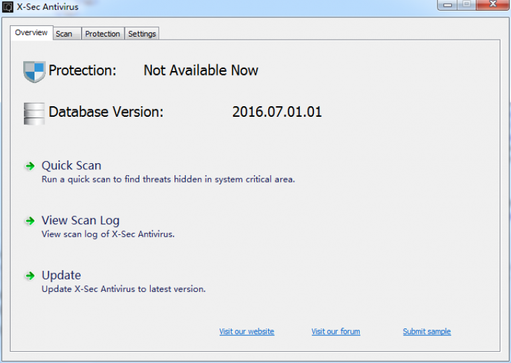Click the blue shield Protection icon
The width and height of the screenshot is (511, 363).
click(35, 72)
